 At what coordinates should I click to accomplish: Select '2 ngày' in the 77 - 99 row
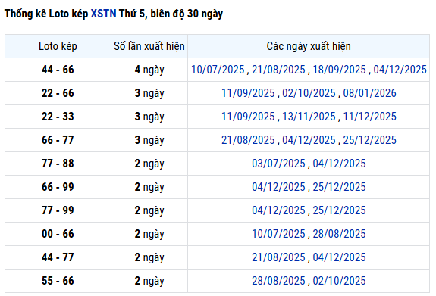149,210
